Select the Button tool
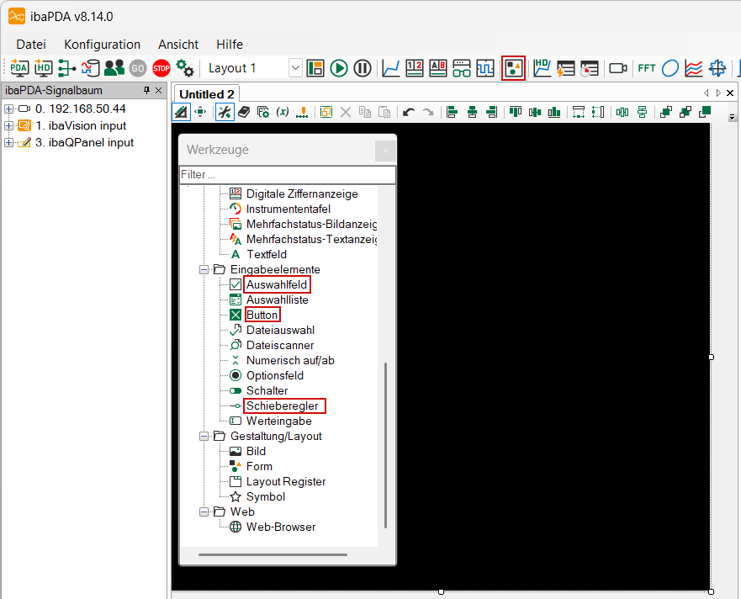The image size is (741, 599). coord(262,315)
